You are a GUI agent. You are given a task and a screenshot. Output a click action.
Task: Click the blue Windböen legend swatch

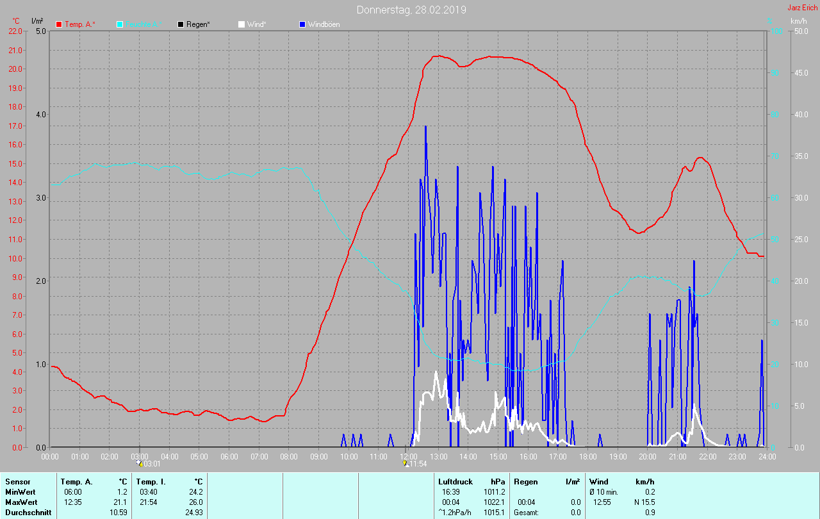[302, 24]
